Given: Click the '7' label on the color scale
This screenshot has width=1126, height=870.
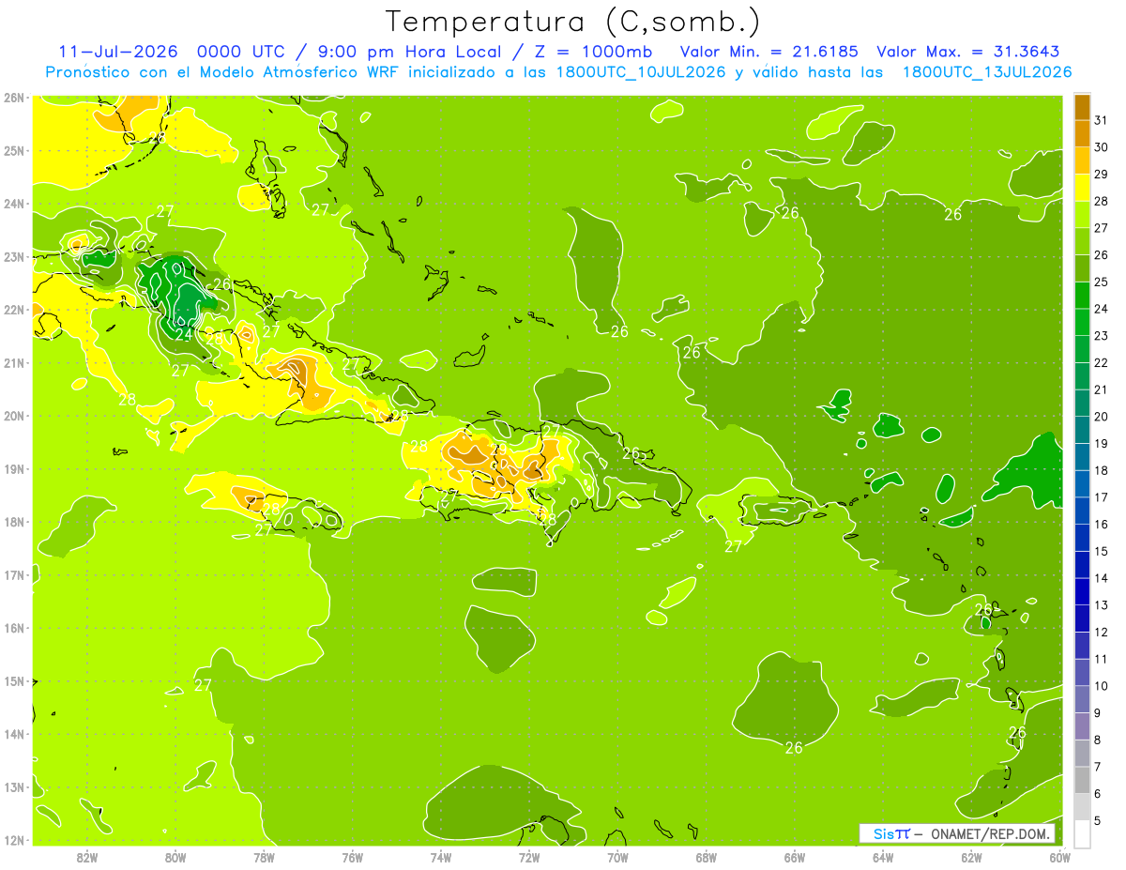Looking at the screenshot, I should point(1098,767).
